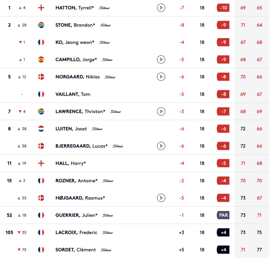Open player profile for Tom Vaillant

point(73,94)
